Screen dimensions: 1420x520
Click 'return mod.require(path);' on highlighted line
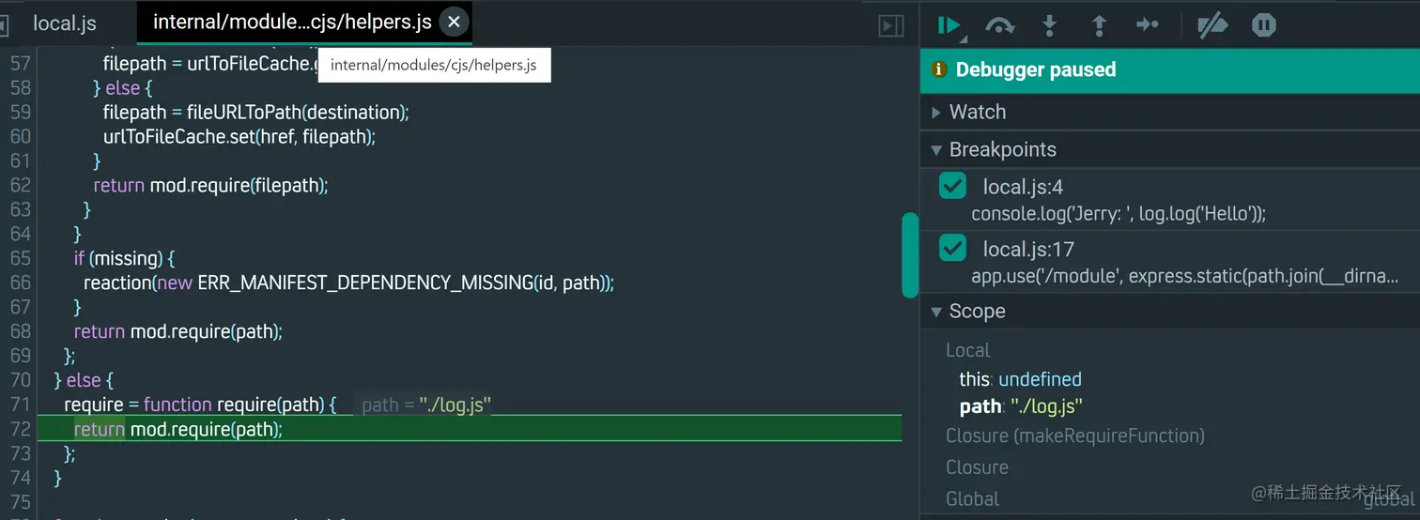coord(178,429)
